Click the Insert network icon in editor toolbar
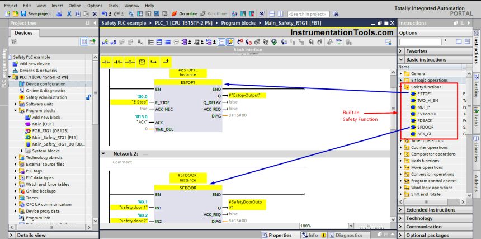 tap(104, 42)
